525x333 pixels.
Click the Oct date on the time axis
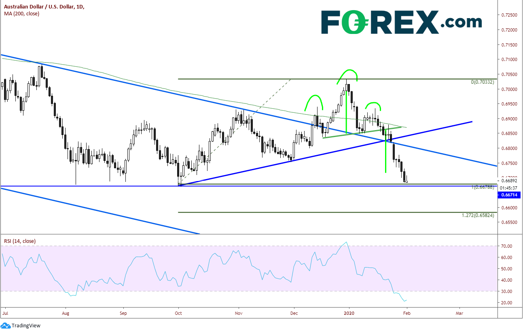pos(178,313)
